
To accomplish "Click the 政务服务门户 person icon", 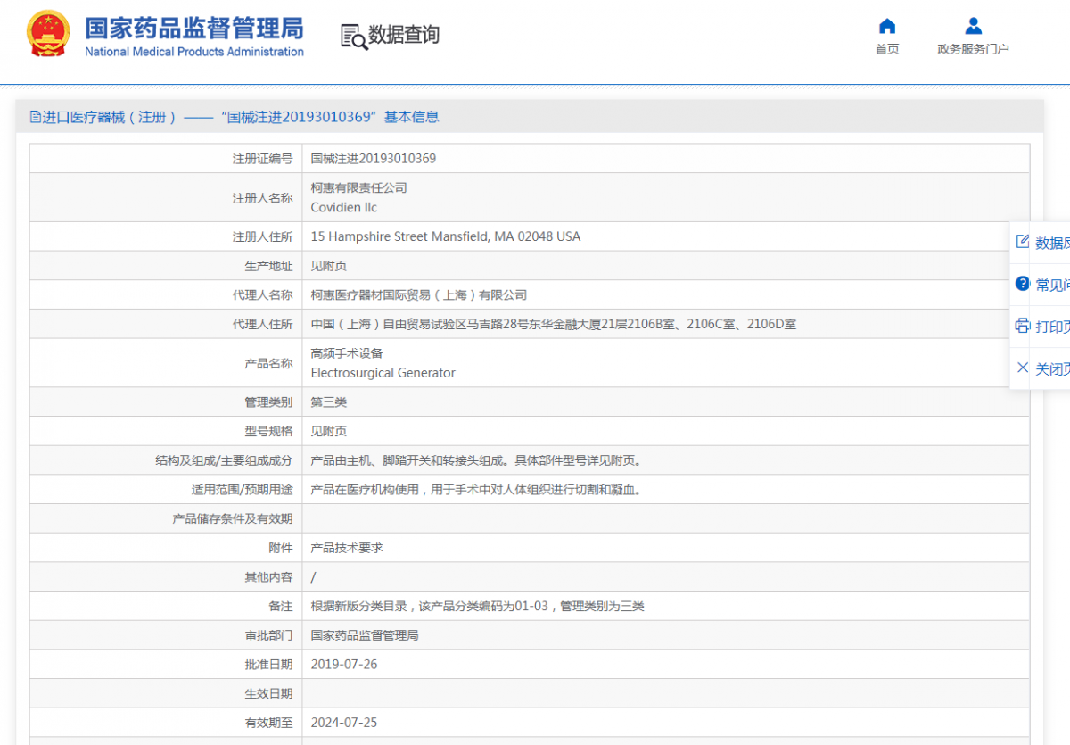I will [x=974, y=26].
